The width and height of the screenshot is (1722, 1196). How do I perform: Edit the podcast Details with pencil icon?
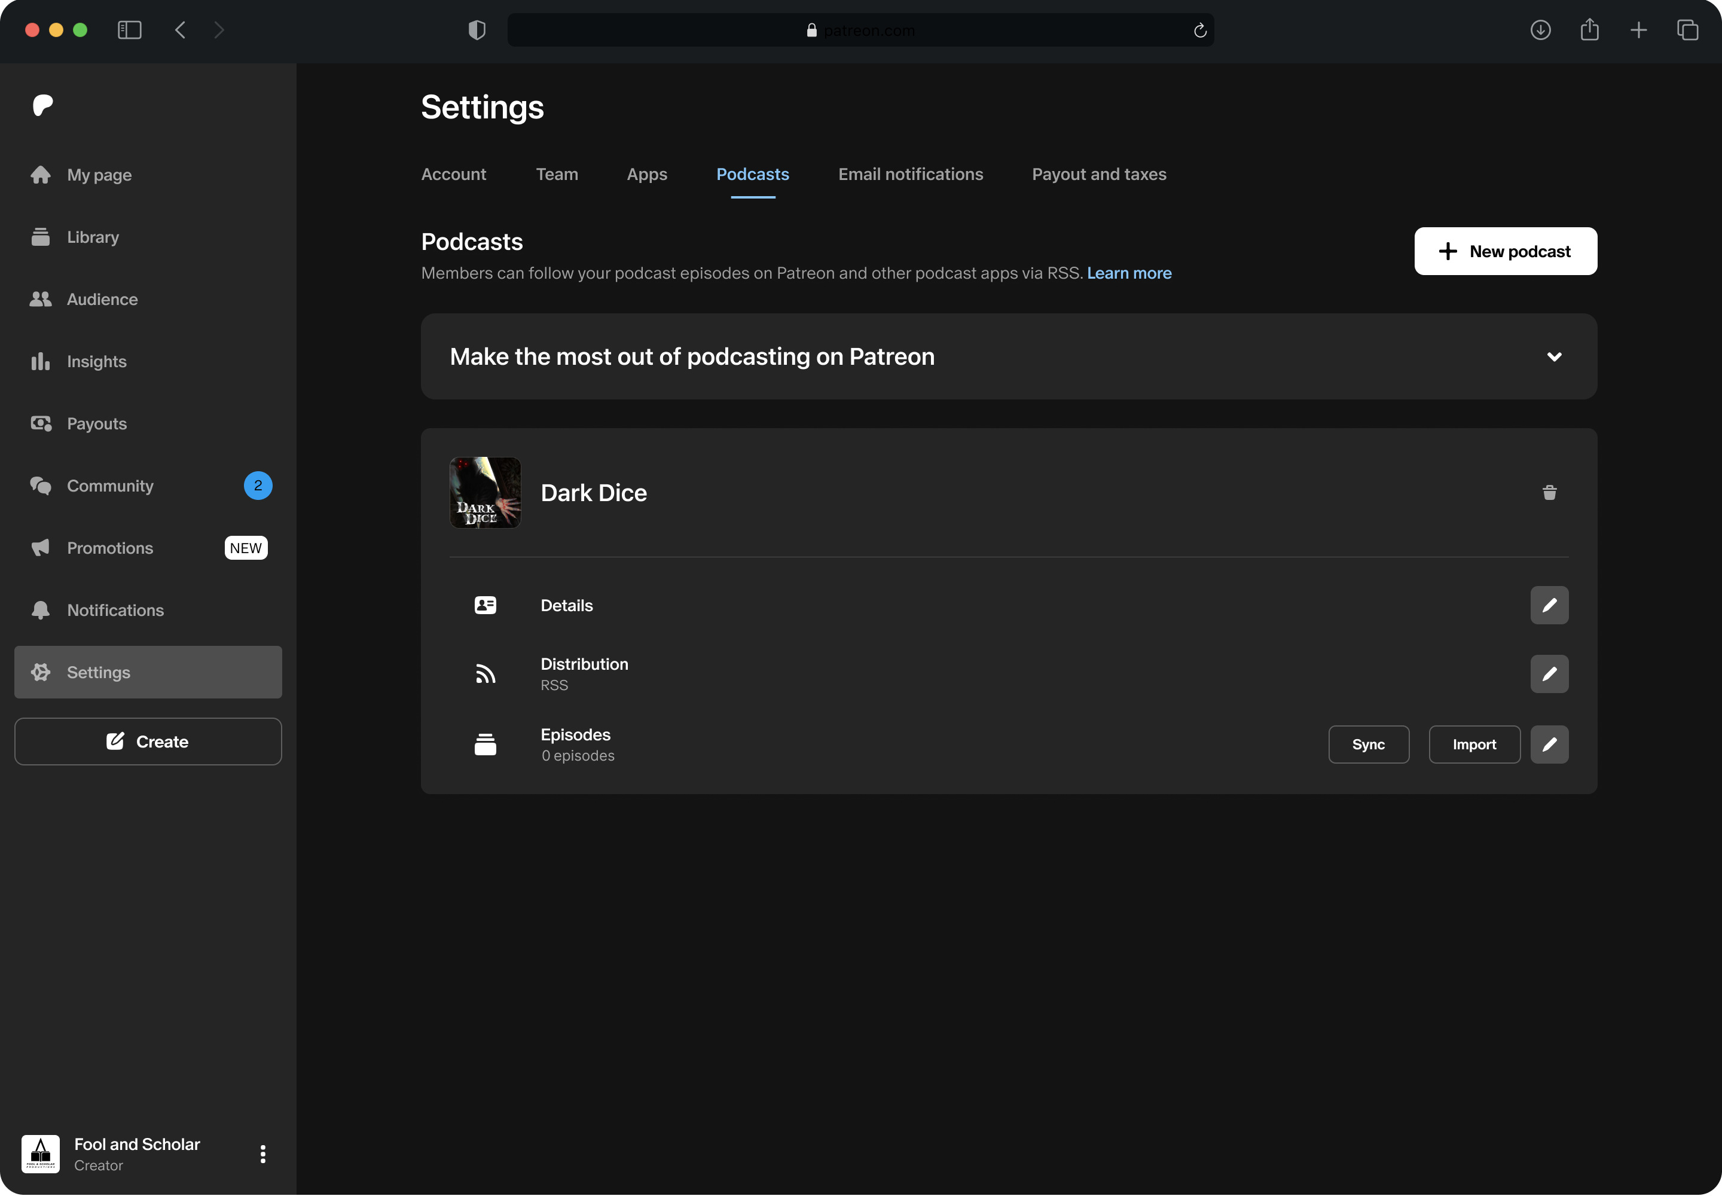[x=1550, y=605]
